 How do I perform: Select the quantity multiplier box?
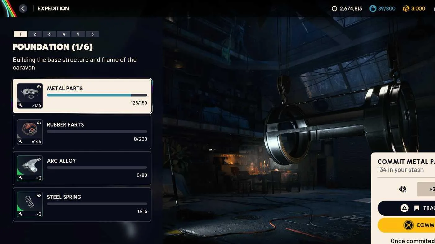[x=426, y=189]
